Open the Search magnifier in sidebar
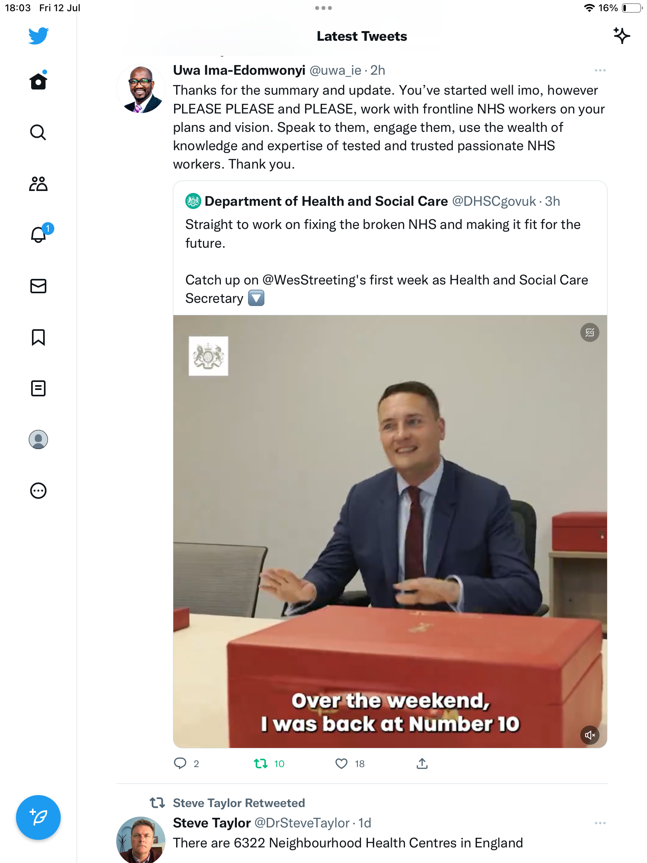Viewport: 647px width, 863px height. (38, 132)
